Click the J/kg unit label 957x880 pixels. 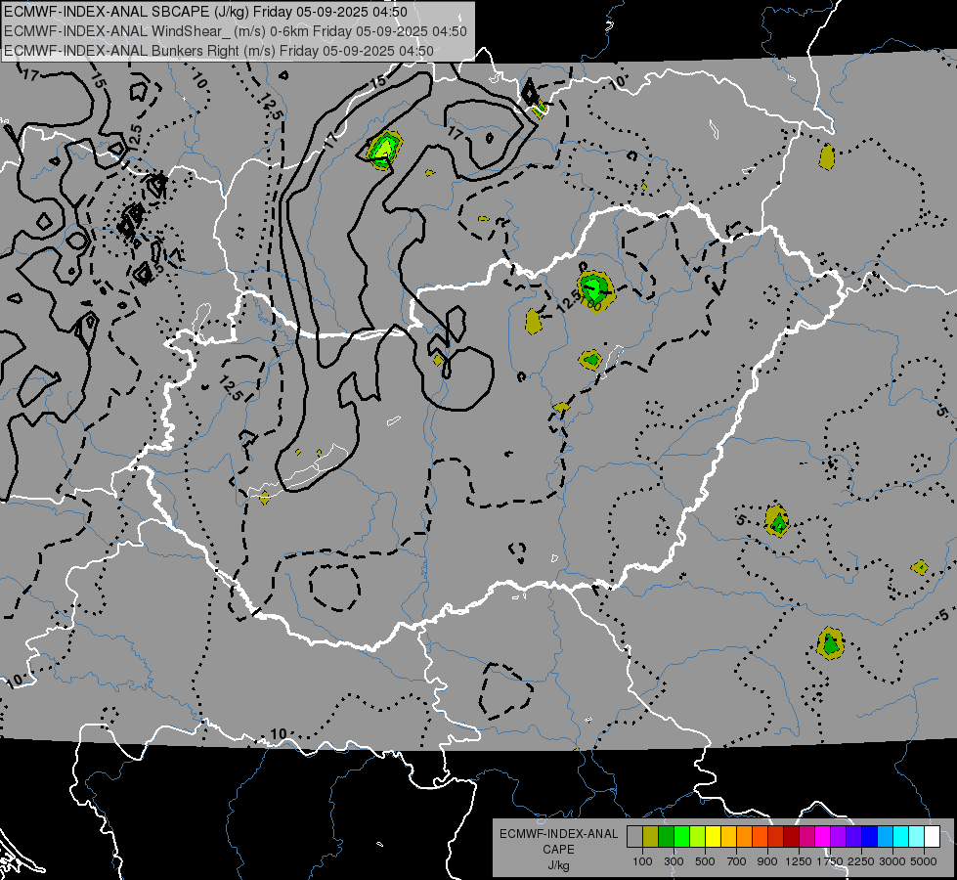pyautogui.click(x=558, y=865)
